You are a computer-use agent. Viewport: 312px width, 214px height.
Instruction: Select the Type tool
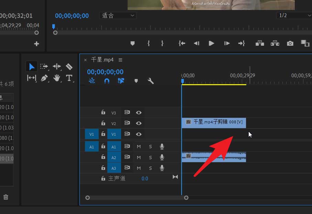69,78
